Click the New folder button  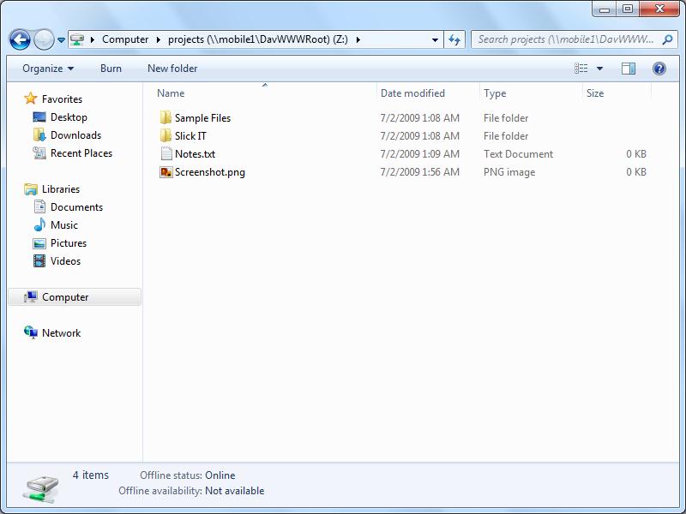[x=172, y=69]
